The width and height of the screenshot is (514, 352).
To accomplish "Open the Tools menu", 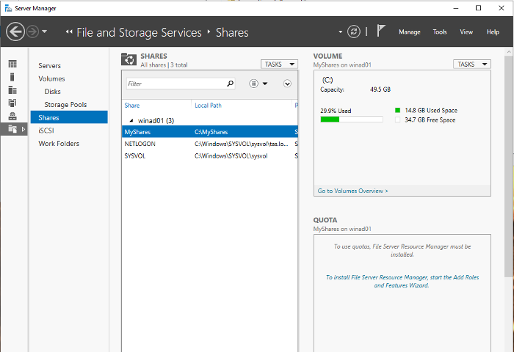I will coord(439,32).
